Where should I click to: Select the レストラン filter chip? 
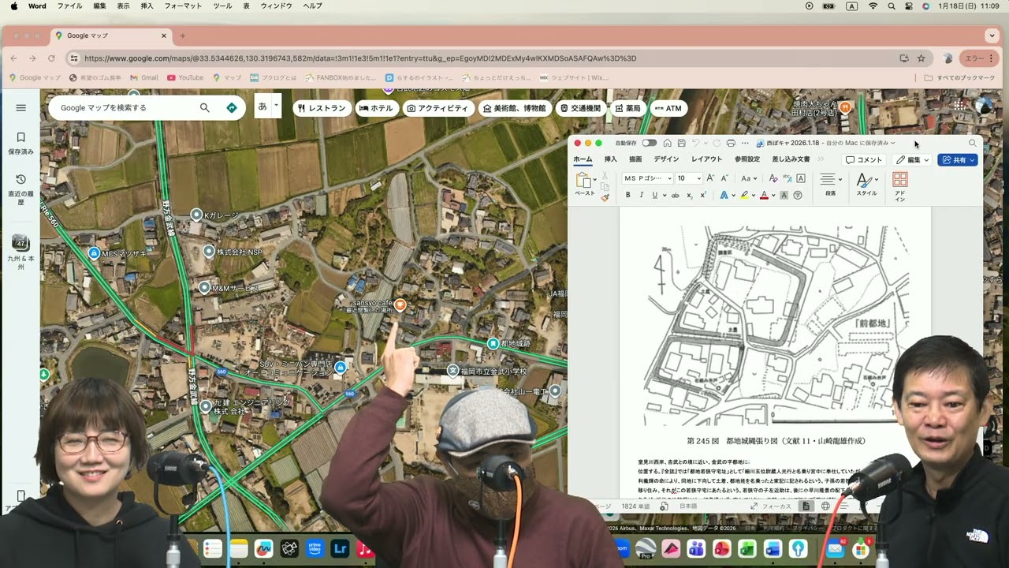[322, 108]
